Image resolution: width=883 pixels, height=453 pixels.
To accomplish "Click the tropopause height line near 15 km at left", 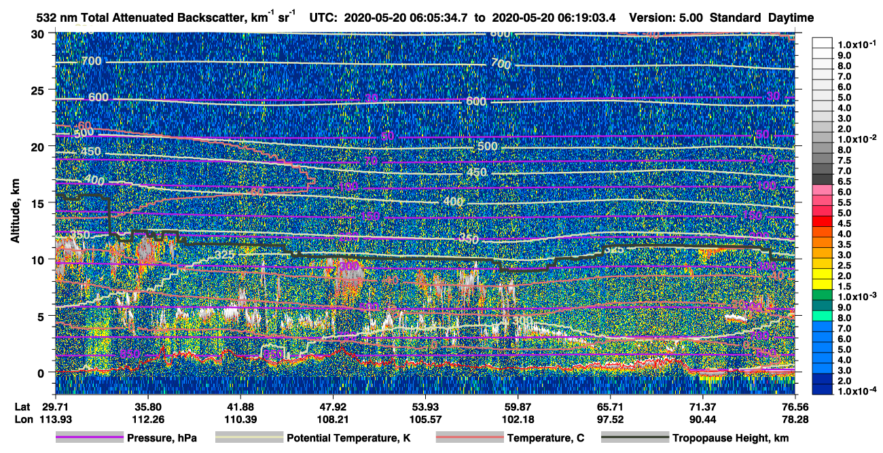I will click(82, 197).
